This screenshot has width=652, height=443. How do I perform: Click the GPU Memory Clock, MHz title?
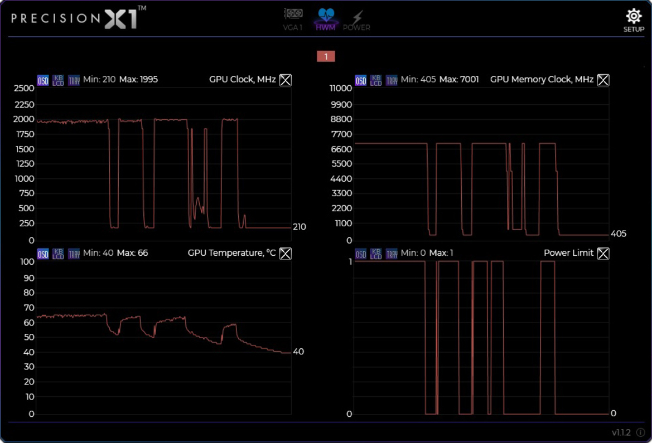542,79
